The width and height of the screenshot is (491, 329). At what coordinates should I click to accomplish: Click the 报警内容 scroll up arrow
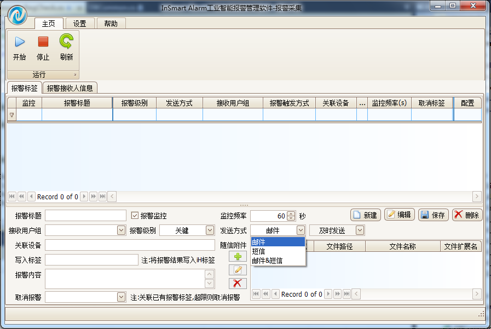[x=210, y=274]
